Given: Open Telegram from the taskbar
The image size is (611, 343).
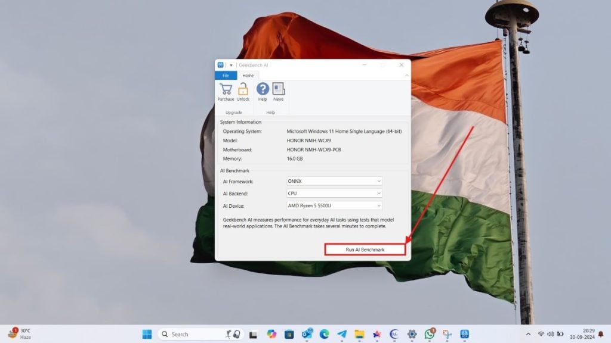Looking at the screenshot, I should [342, 334].
